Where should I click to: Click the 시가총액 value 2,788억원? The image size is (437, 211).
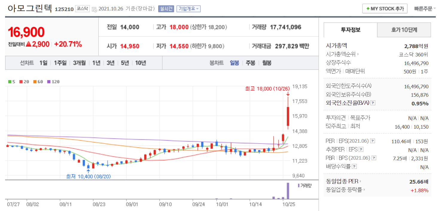(416, 46)
